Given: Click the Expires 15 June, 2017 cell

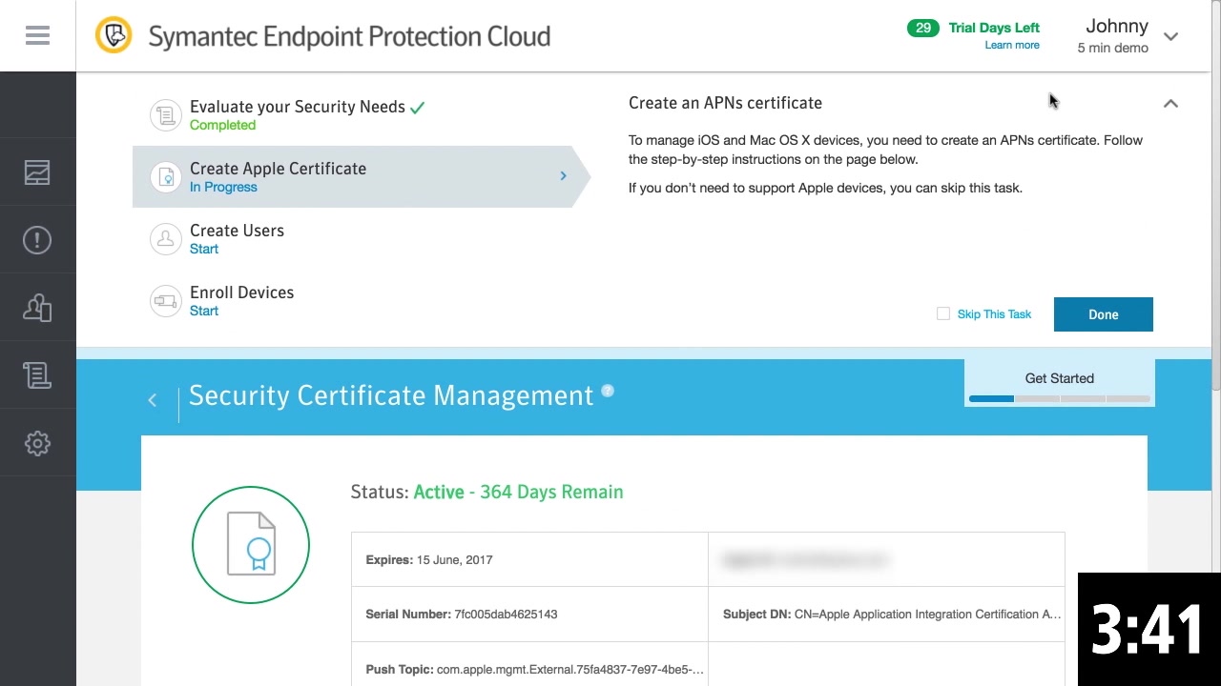Looking at the screenshot, I should (529, 559).
